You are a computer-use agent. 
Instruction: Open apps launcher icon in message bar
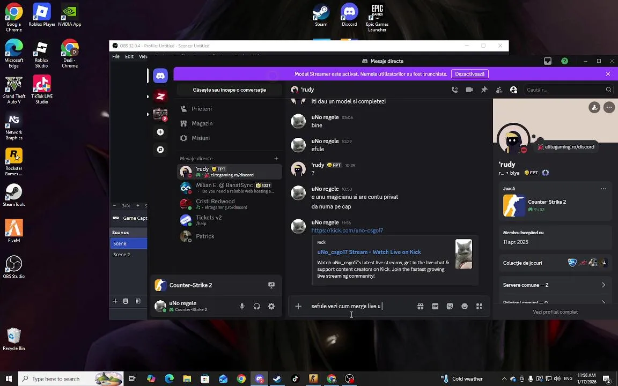(x=479, y=306)
